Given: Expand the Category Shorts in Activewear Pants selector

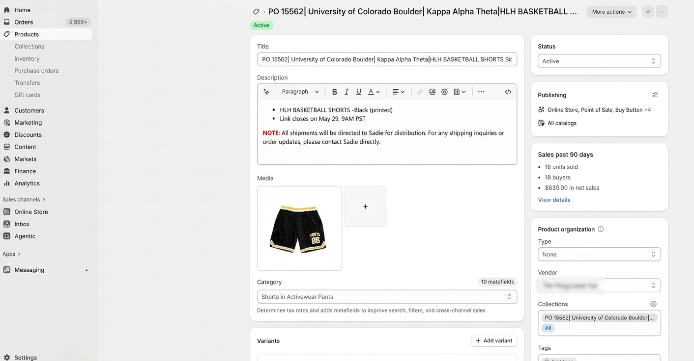Looking at the screenshot, I should [x=387, y=297].
